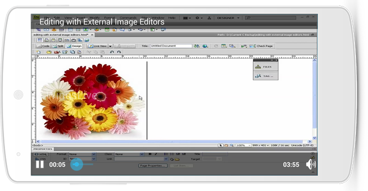
Task: Click the Site manager icon beside gear
Action: (209, 18)
